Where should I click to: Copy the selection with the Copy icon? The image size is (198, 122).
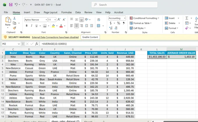[15, 23]
